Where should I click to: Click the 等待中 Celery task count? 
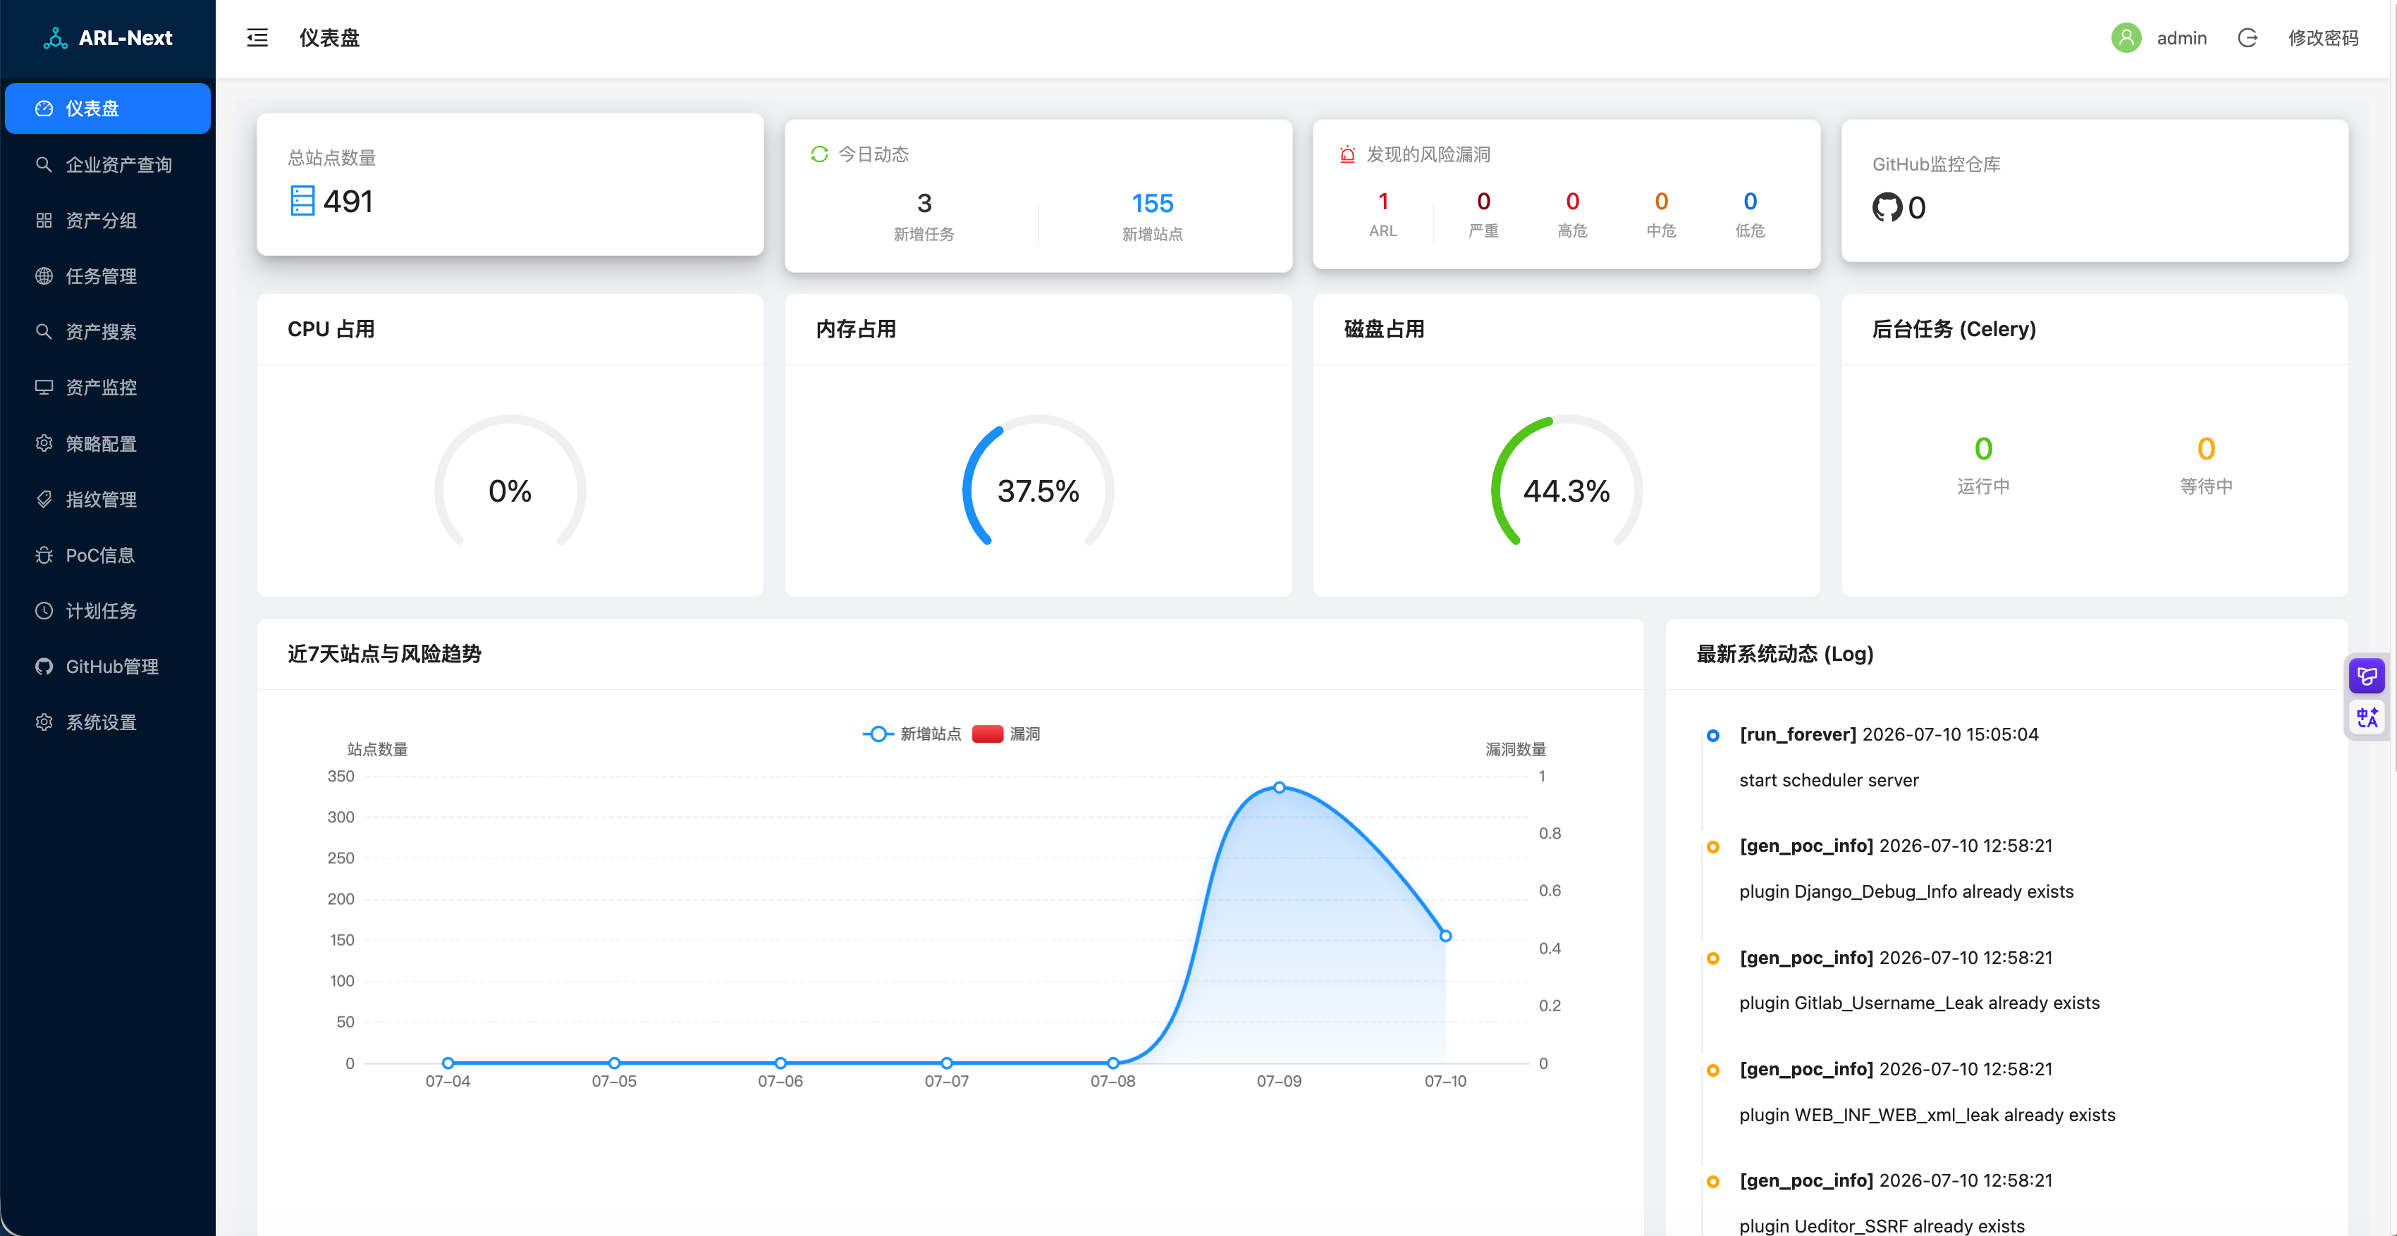[2205, 449]
